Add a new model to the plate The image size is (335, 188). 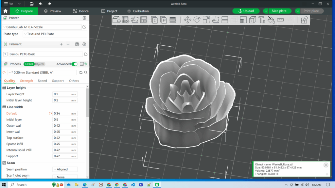[x=116, y=20]
